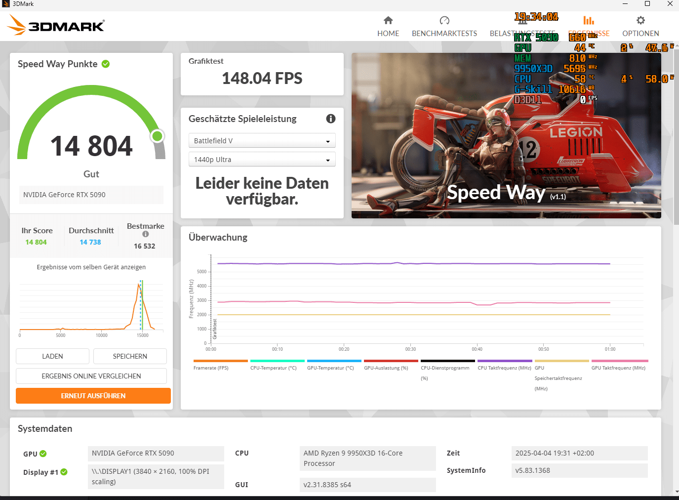
Task: Toggle GPU-Temperatur (°C) legend swatch
Action: pos(334,361)
